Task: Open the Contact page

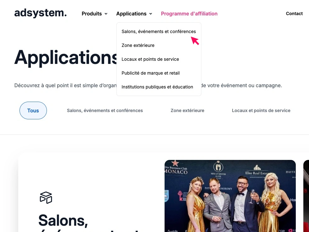Action: coord(294,14)
